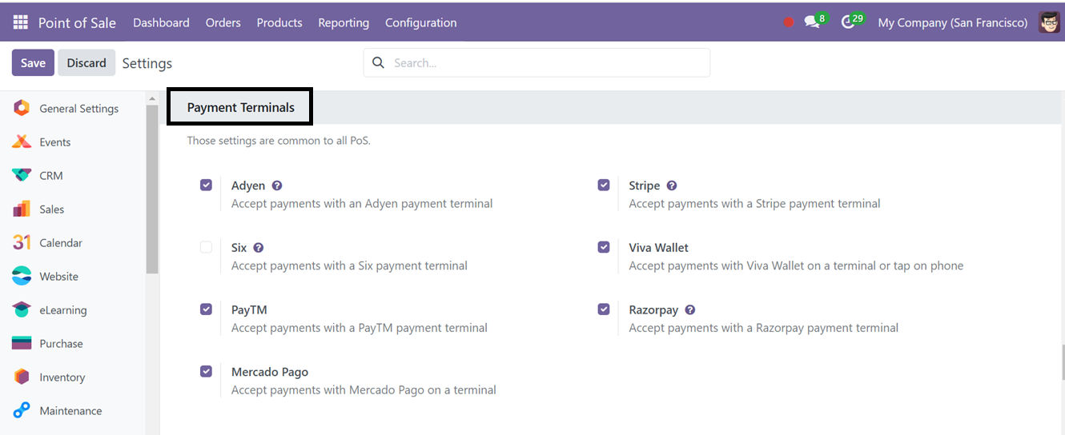This screenshot has width=1065, height=435.
Task: Click the Viva Wallet label text
Action: 659,248
